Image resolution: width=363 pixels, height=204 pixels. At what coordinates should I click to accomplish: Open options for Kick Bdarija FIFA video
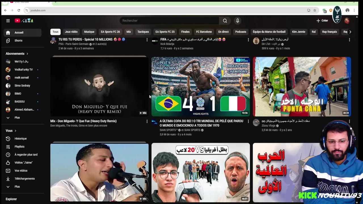(248, 40)
